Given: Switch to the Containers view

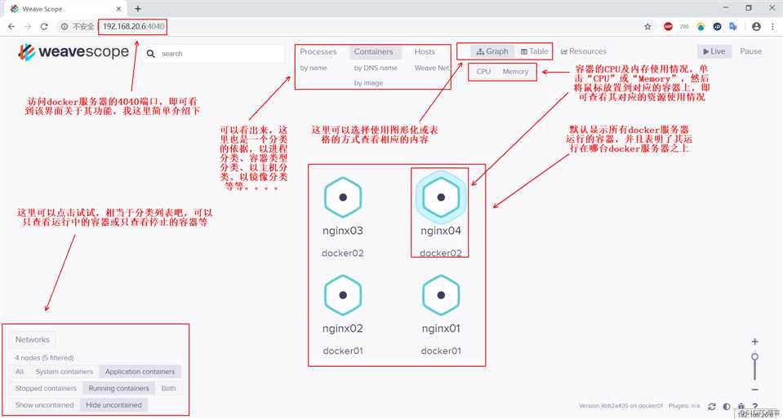Looking at the screenshot, I should 373,52.
